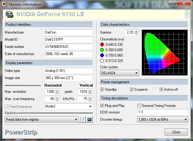Click the help question mark button
This screenshot has width=193, height=141.
pyautogui.click(x=172, y=3)
